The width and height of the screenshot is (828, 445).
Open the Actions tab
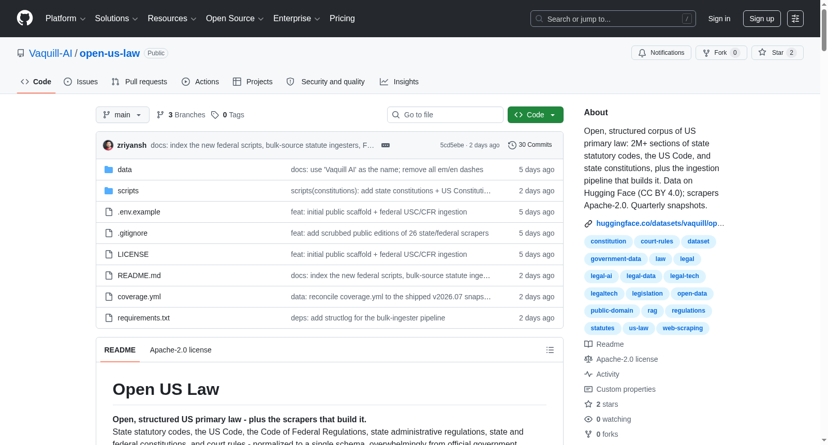click(x=200, y=82)
